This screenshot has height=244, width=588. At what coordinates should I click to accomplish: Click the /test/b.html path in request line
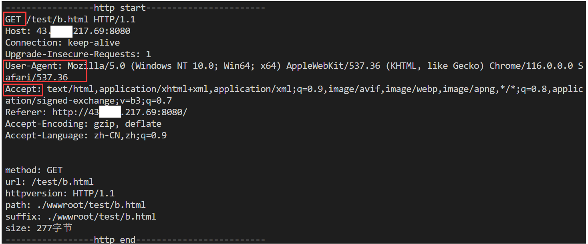click(x=57, y=19)
